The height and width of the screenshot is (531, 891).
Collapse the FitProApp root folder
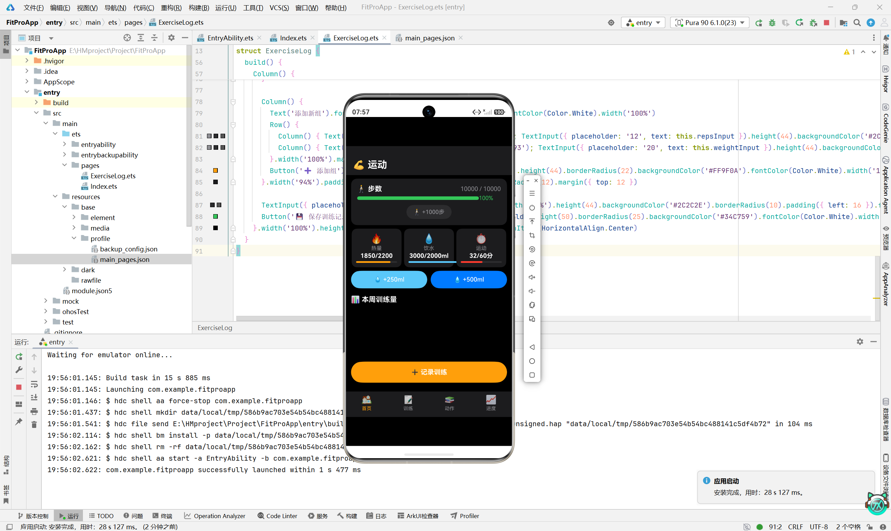coord(17,50)
